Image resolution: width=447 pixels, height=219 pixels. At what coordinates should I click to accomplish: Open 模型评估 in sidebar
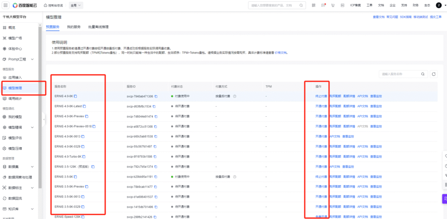coord(15,138)
